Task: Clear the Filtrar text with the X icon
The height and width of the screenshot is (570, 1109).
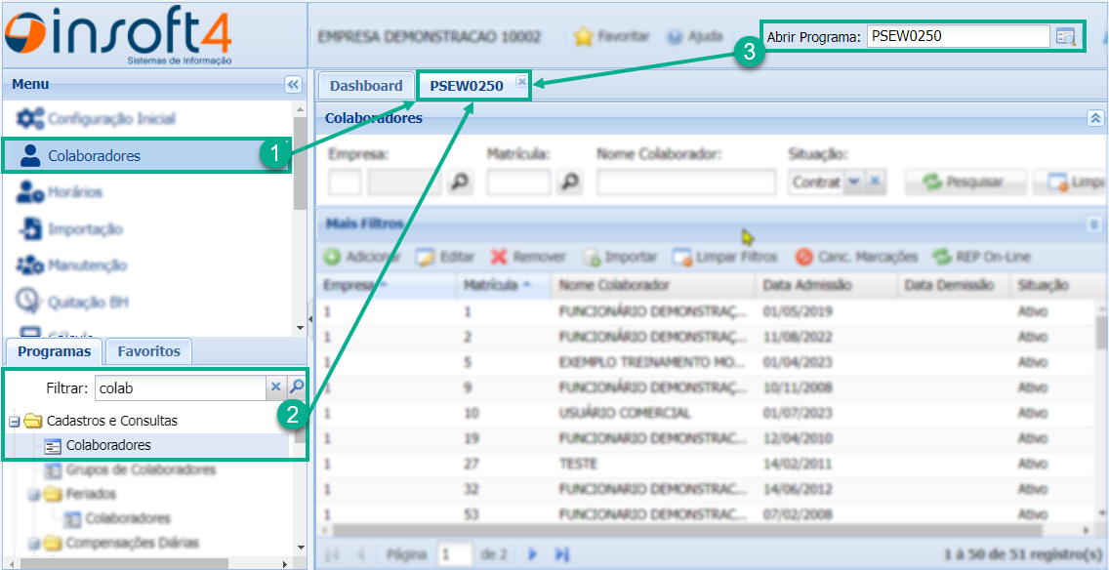Action: tap(276, 387)
